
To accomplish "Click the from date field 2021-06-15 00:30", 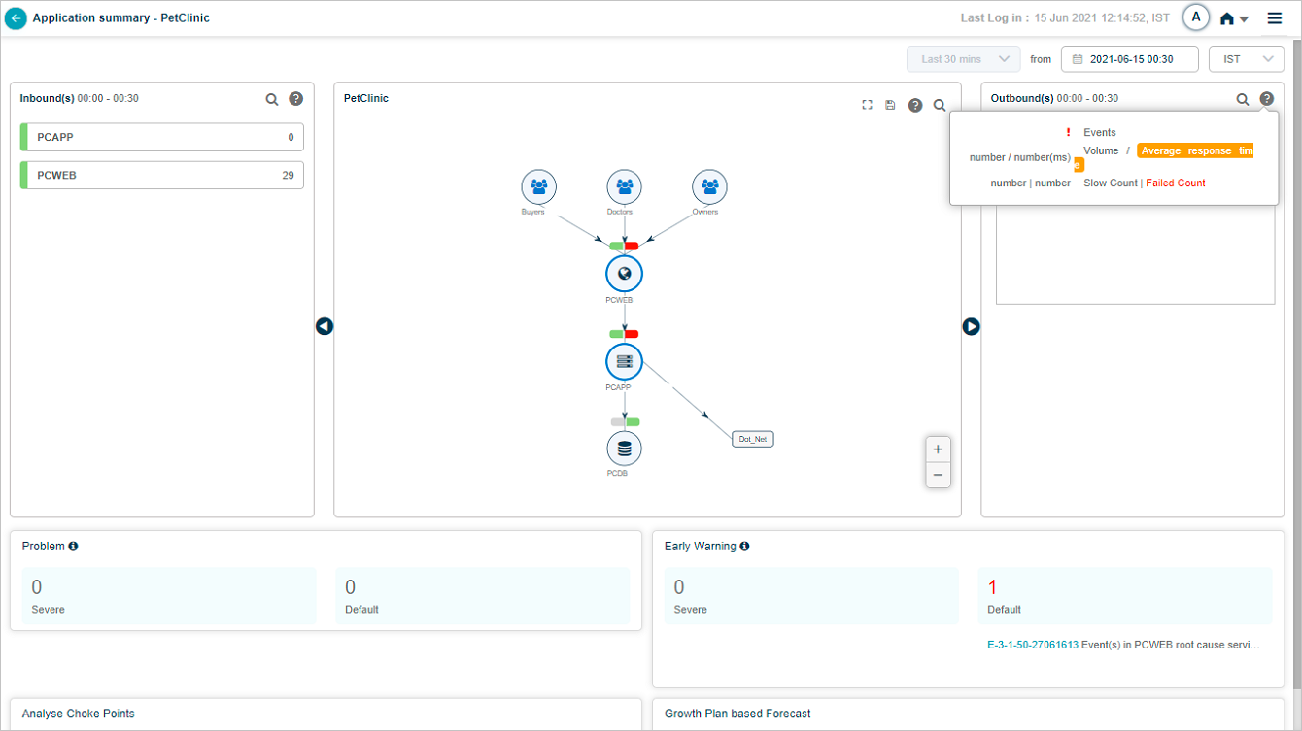I will [1130, 59].
